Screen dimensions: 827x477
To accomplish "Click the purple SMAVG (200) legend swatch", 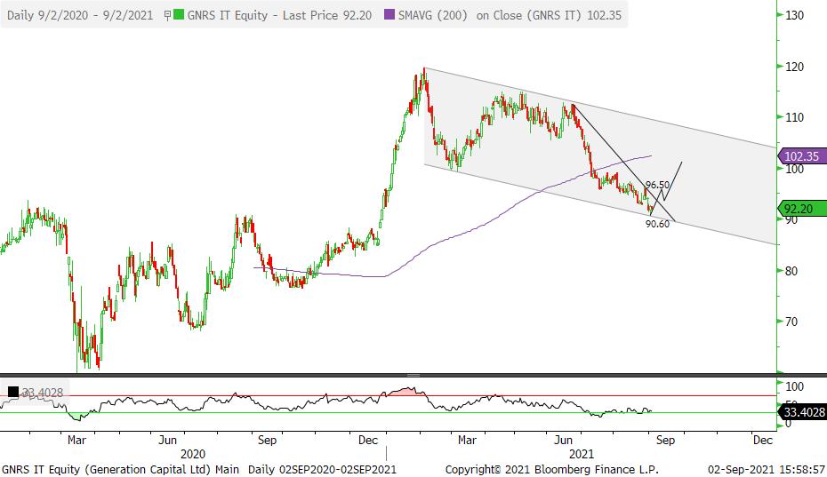I will point(389,15).
